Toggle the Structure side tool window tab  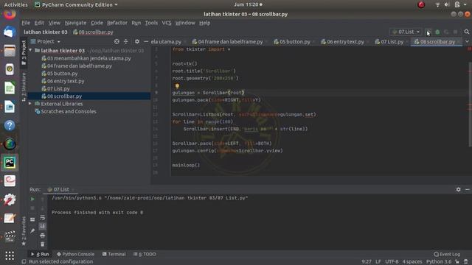click(x=24, y=87)
